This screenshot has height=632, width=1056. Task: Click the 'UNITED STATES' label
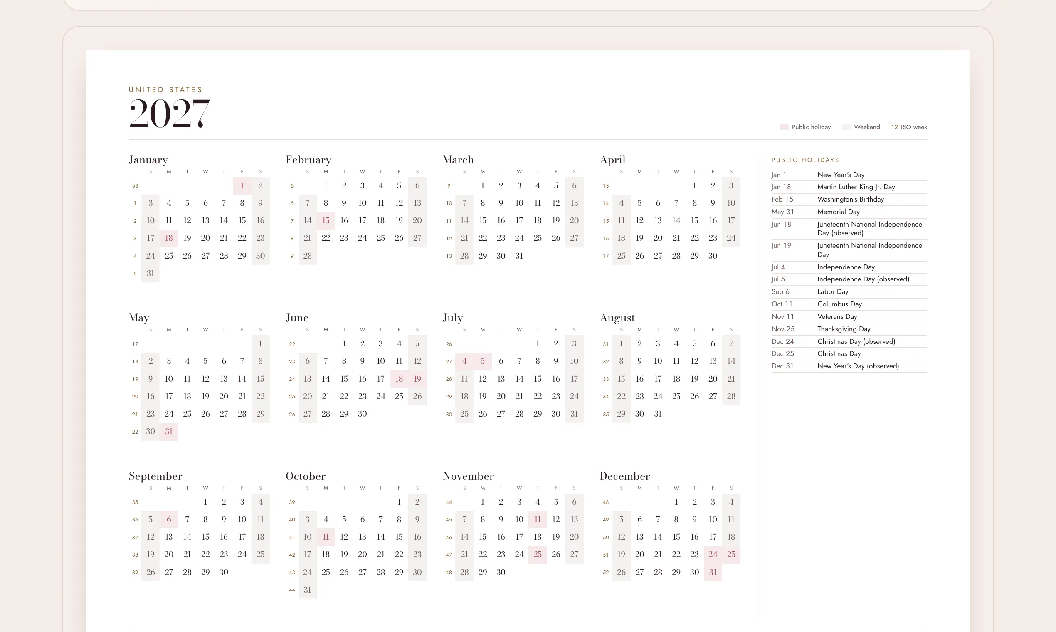(165, 89)
